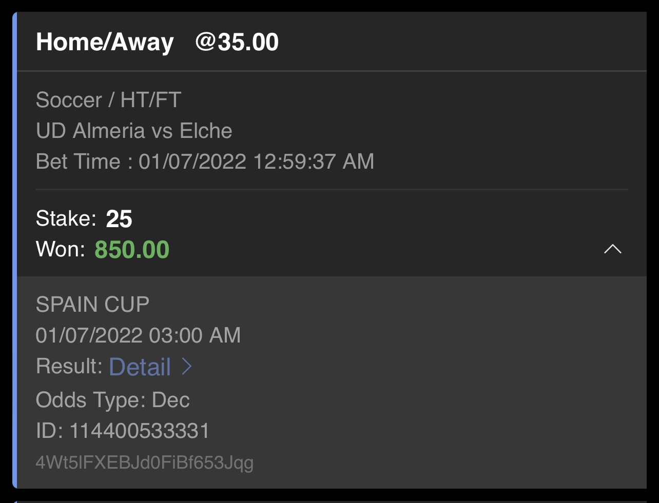The width and height of the screenshot is (659, 503).
Task: Open the Result Detail link
Action: click(140, 367)
